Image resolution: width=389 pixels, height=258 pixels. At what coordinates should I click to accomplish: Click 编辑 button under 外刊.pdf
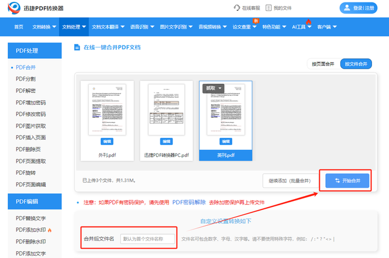coord(107,141)
